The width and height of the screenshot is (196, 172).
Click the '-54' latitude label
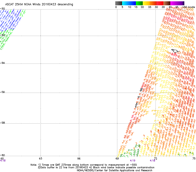(2, 63)
